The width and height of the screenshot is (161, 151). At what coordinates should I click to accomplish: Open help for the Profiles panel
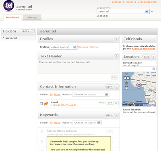coord(116,39)
